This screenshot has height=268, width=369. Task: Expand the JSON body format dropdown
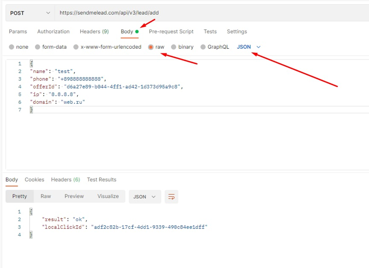(249, 47)
